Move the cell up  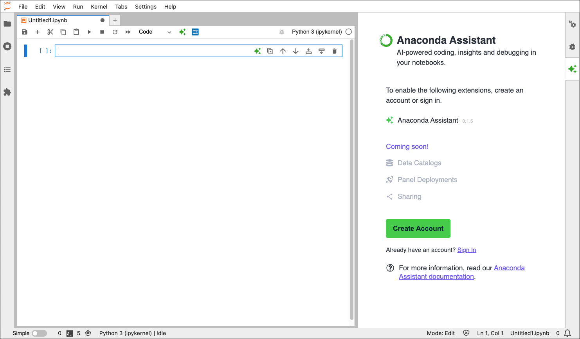click(x=283, y=51)
